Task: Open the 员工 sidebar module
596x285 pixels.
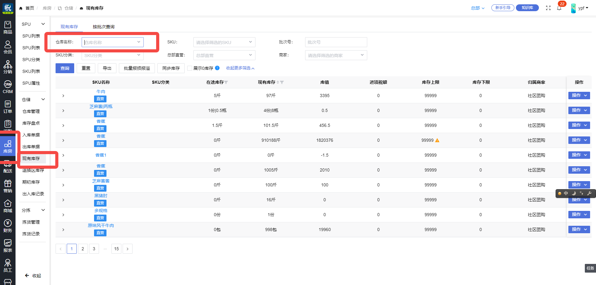Action: pyautogui.click(x=8, y=265)
